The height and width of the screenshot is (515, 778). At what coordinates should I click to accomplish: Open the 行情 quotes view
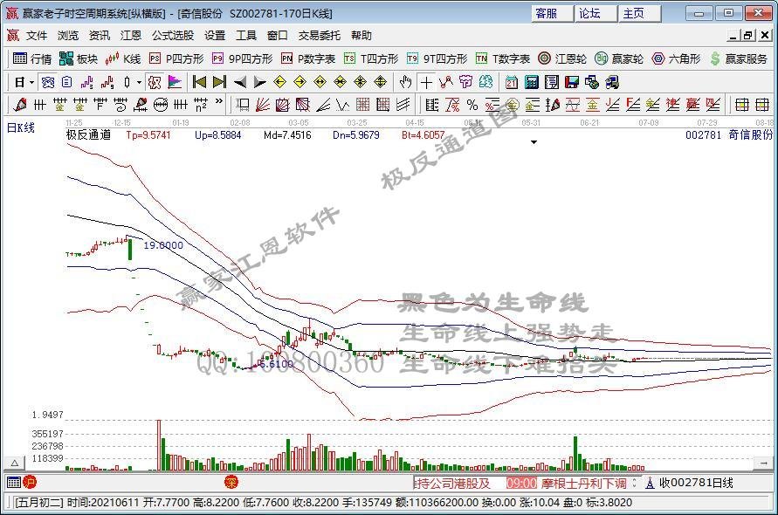pyautogui.click(x=32, y=59)
